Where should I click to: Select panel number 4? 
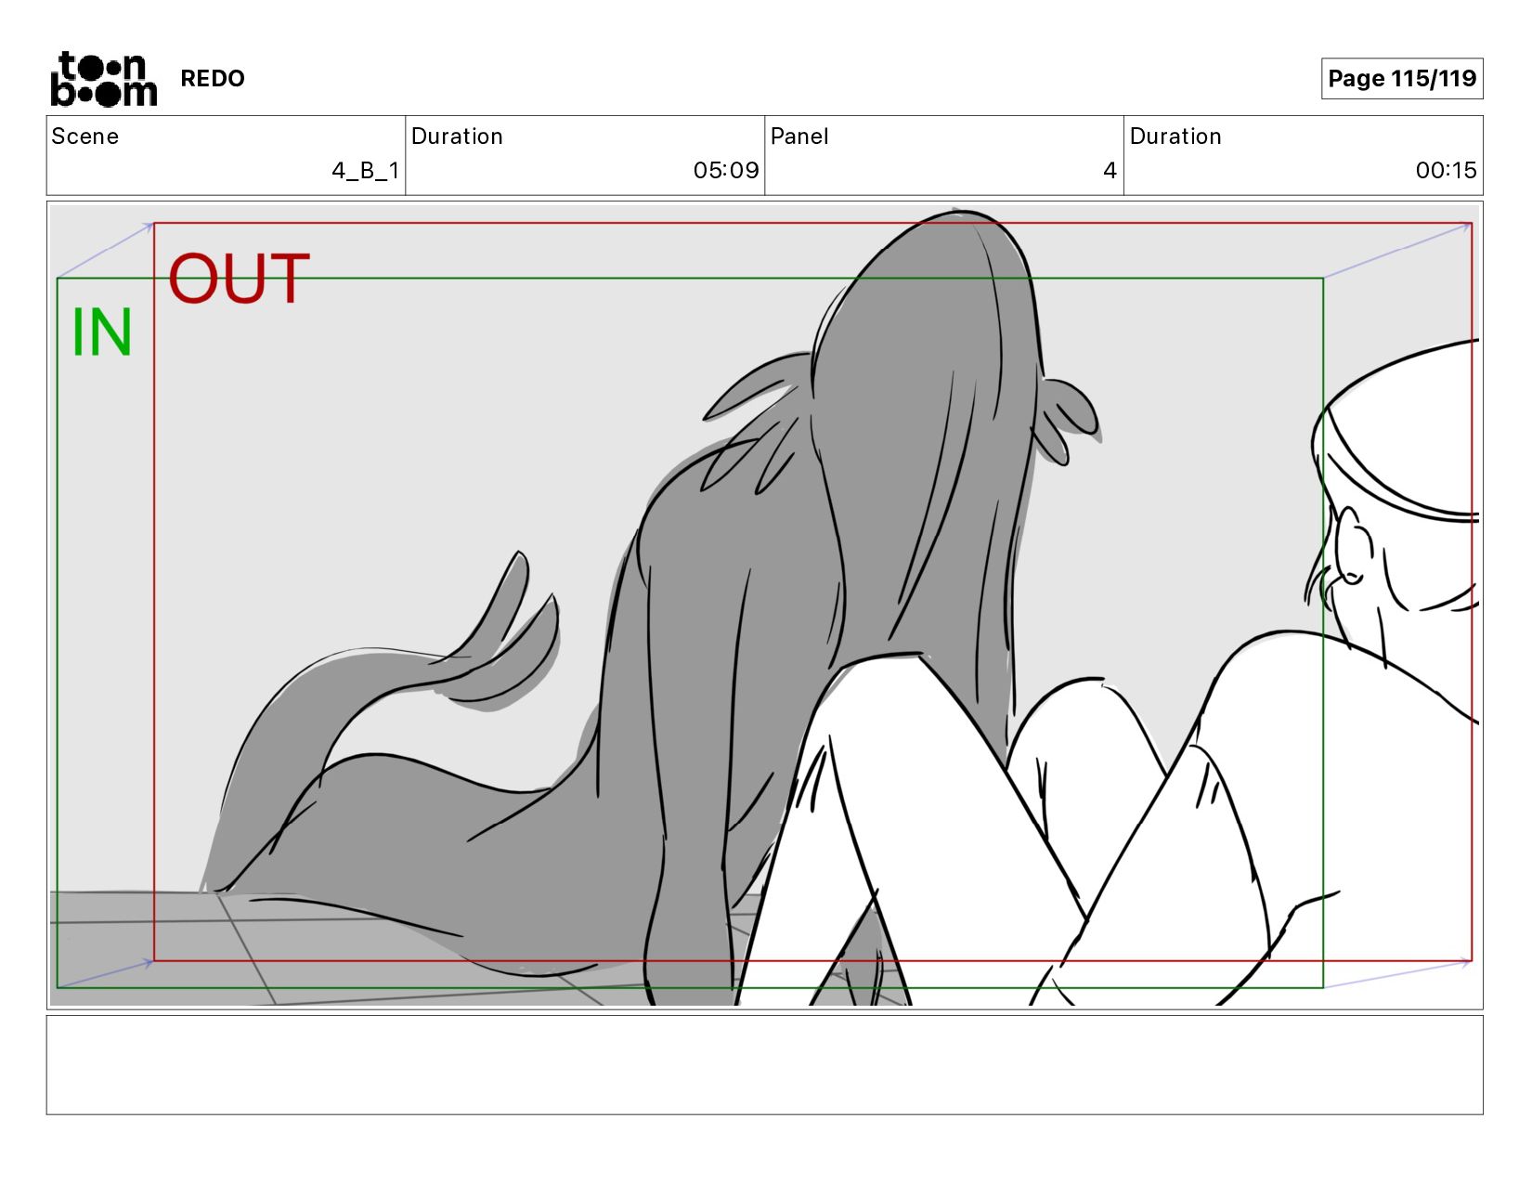[x=1110, y=171]
